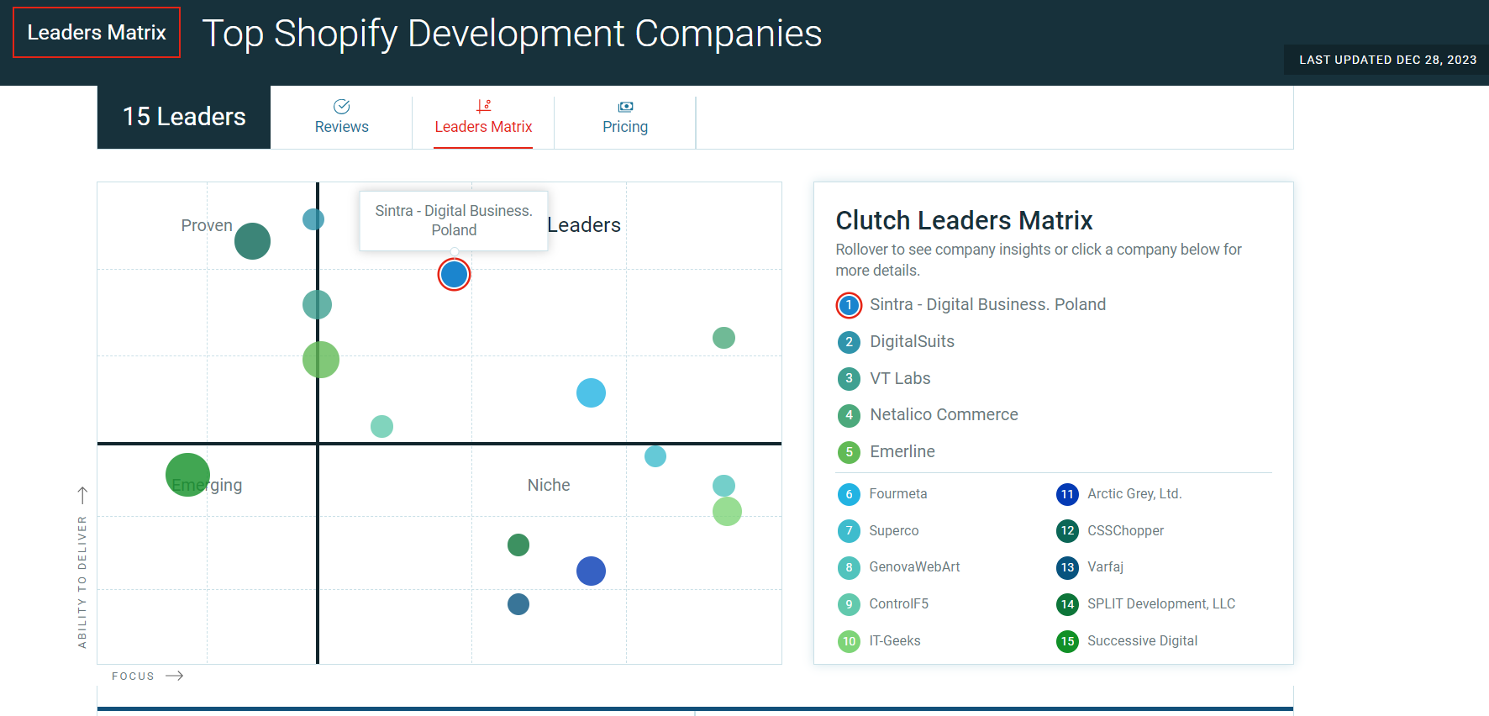Click the dark teal bubble beside Proven label
The image size is (1489, 716).
(x=252, y=241)
